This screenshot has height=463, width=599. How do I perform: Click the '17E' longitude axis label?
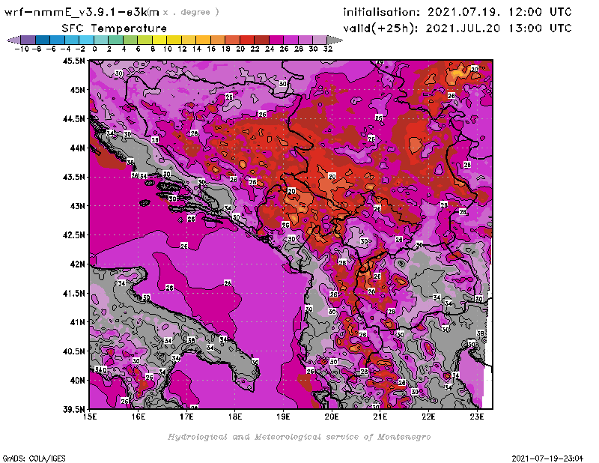pos(186,417)
